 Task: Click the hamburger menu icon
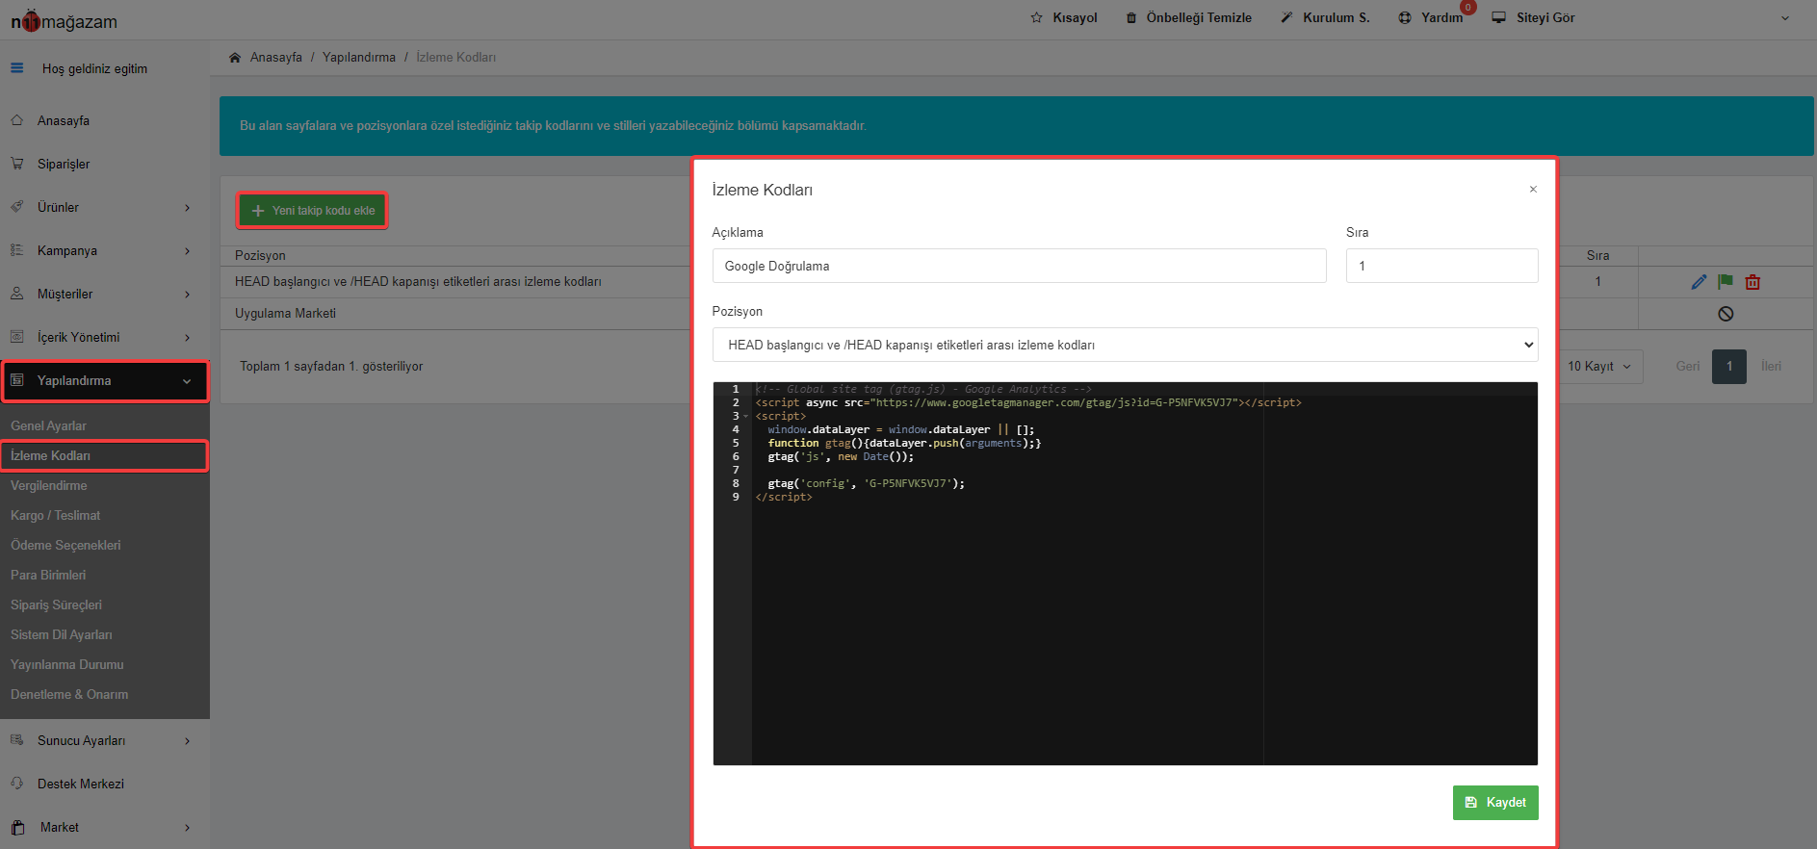point(16,68)
